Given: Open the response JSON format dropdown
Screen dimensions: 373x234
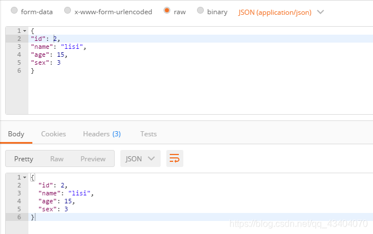Looking at the screenshot, I should (x=140, y=158).
